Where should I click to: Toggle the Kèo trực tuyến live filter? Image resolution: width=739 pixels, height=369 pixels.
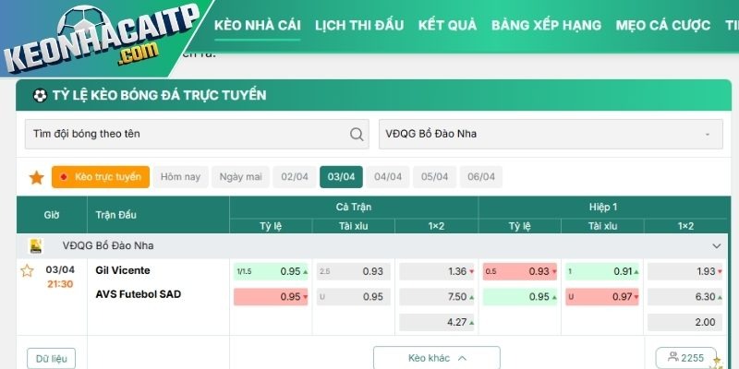100,177
